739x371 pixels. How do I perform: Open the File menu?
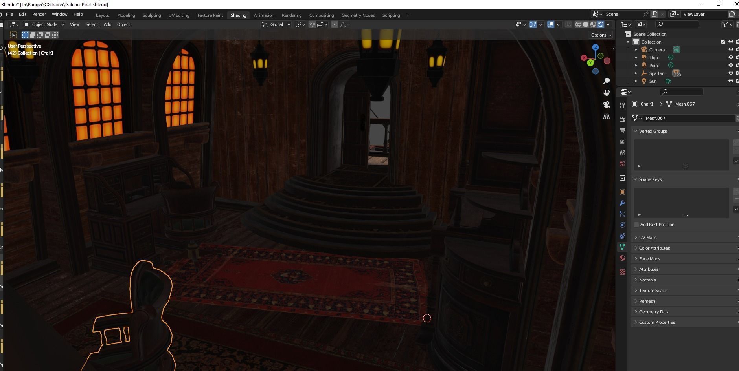pyautogui.click(x=9, y=14)
